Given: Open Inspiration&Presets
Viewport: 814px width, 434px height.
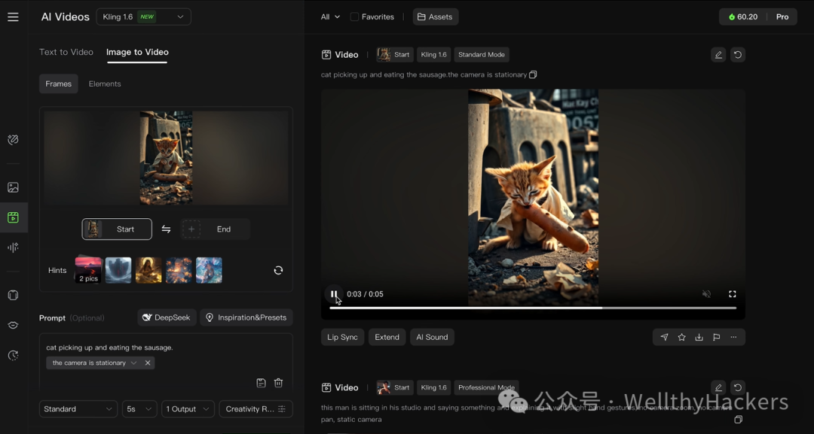Looking at the screenshot, I should (x=246, y=317).
